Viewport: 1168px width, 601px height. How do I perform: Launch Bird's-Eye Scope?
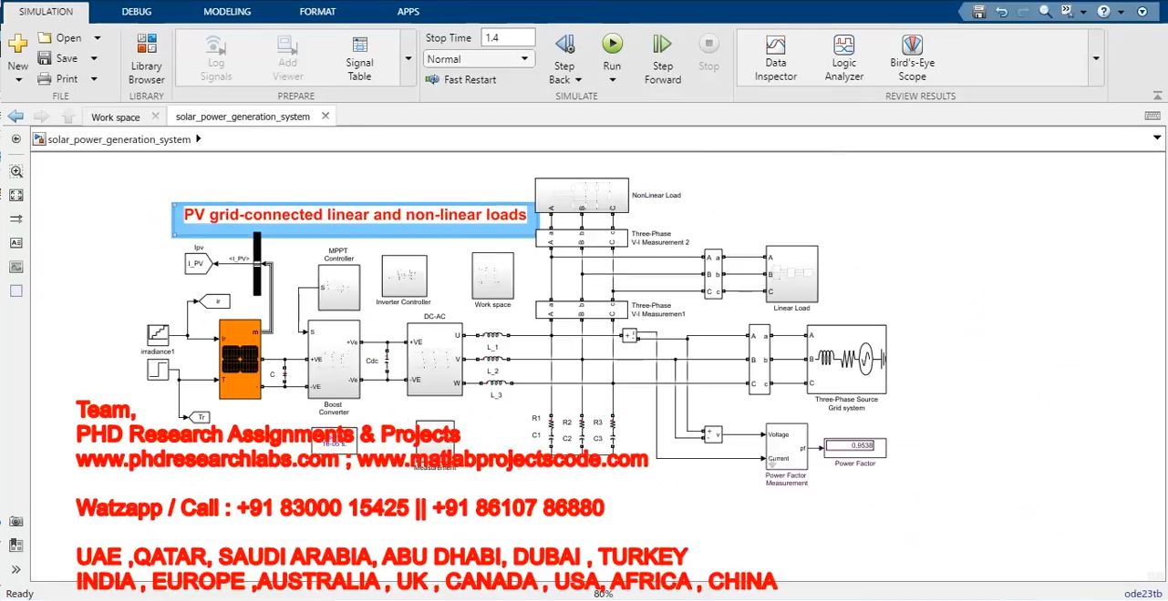(912, 58)
